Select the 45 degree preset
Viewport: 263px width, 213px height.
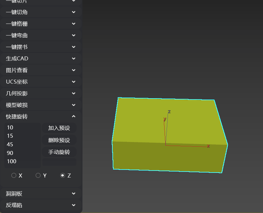coord(23,144)
